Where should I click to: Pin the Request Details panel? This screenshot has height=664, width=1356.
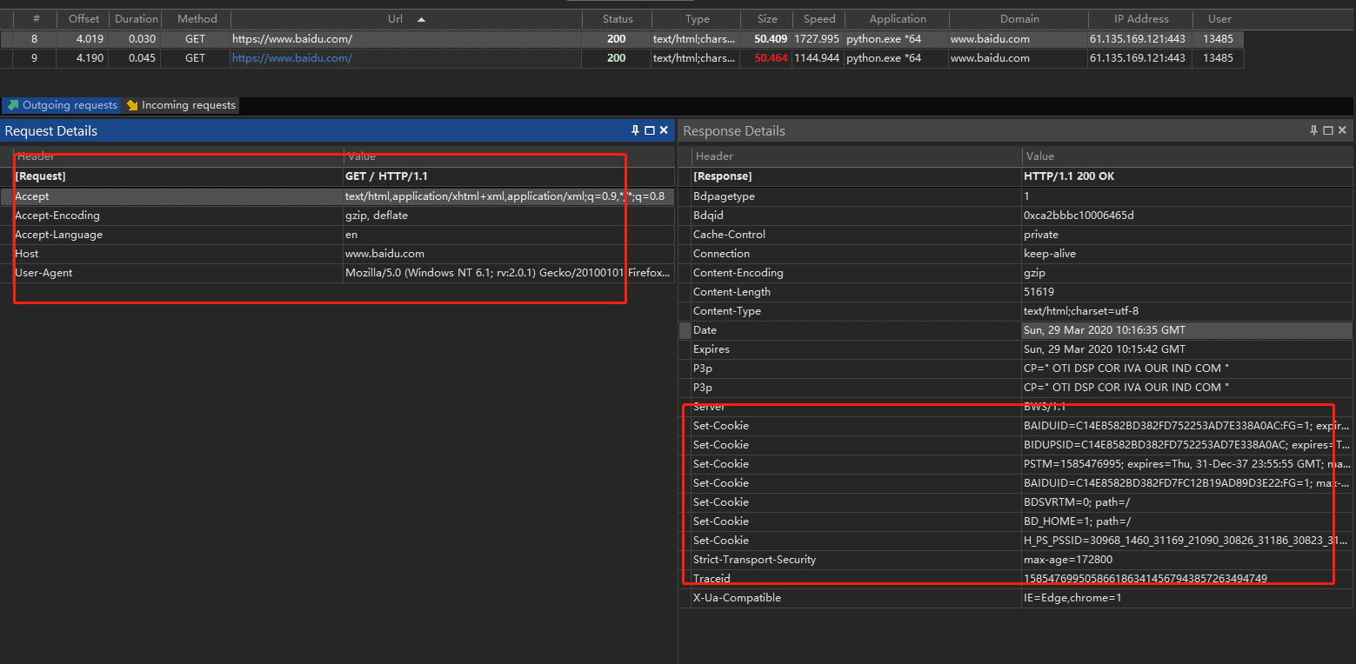click(634, 129)
